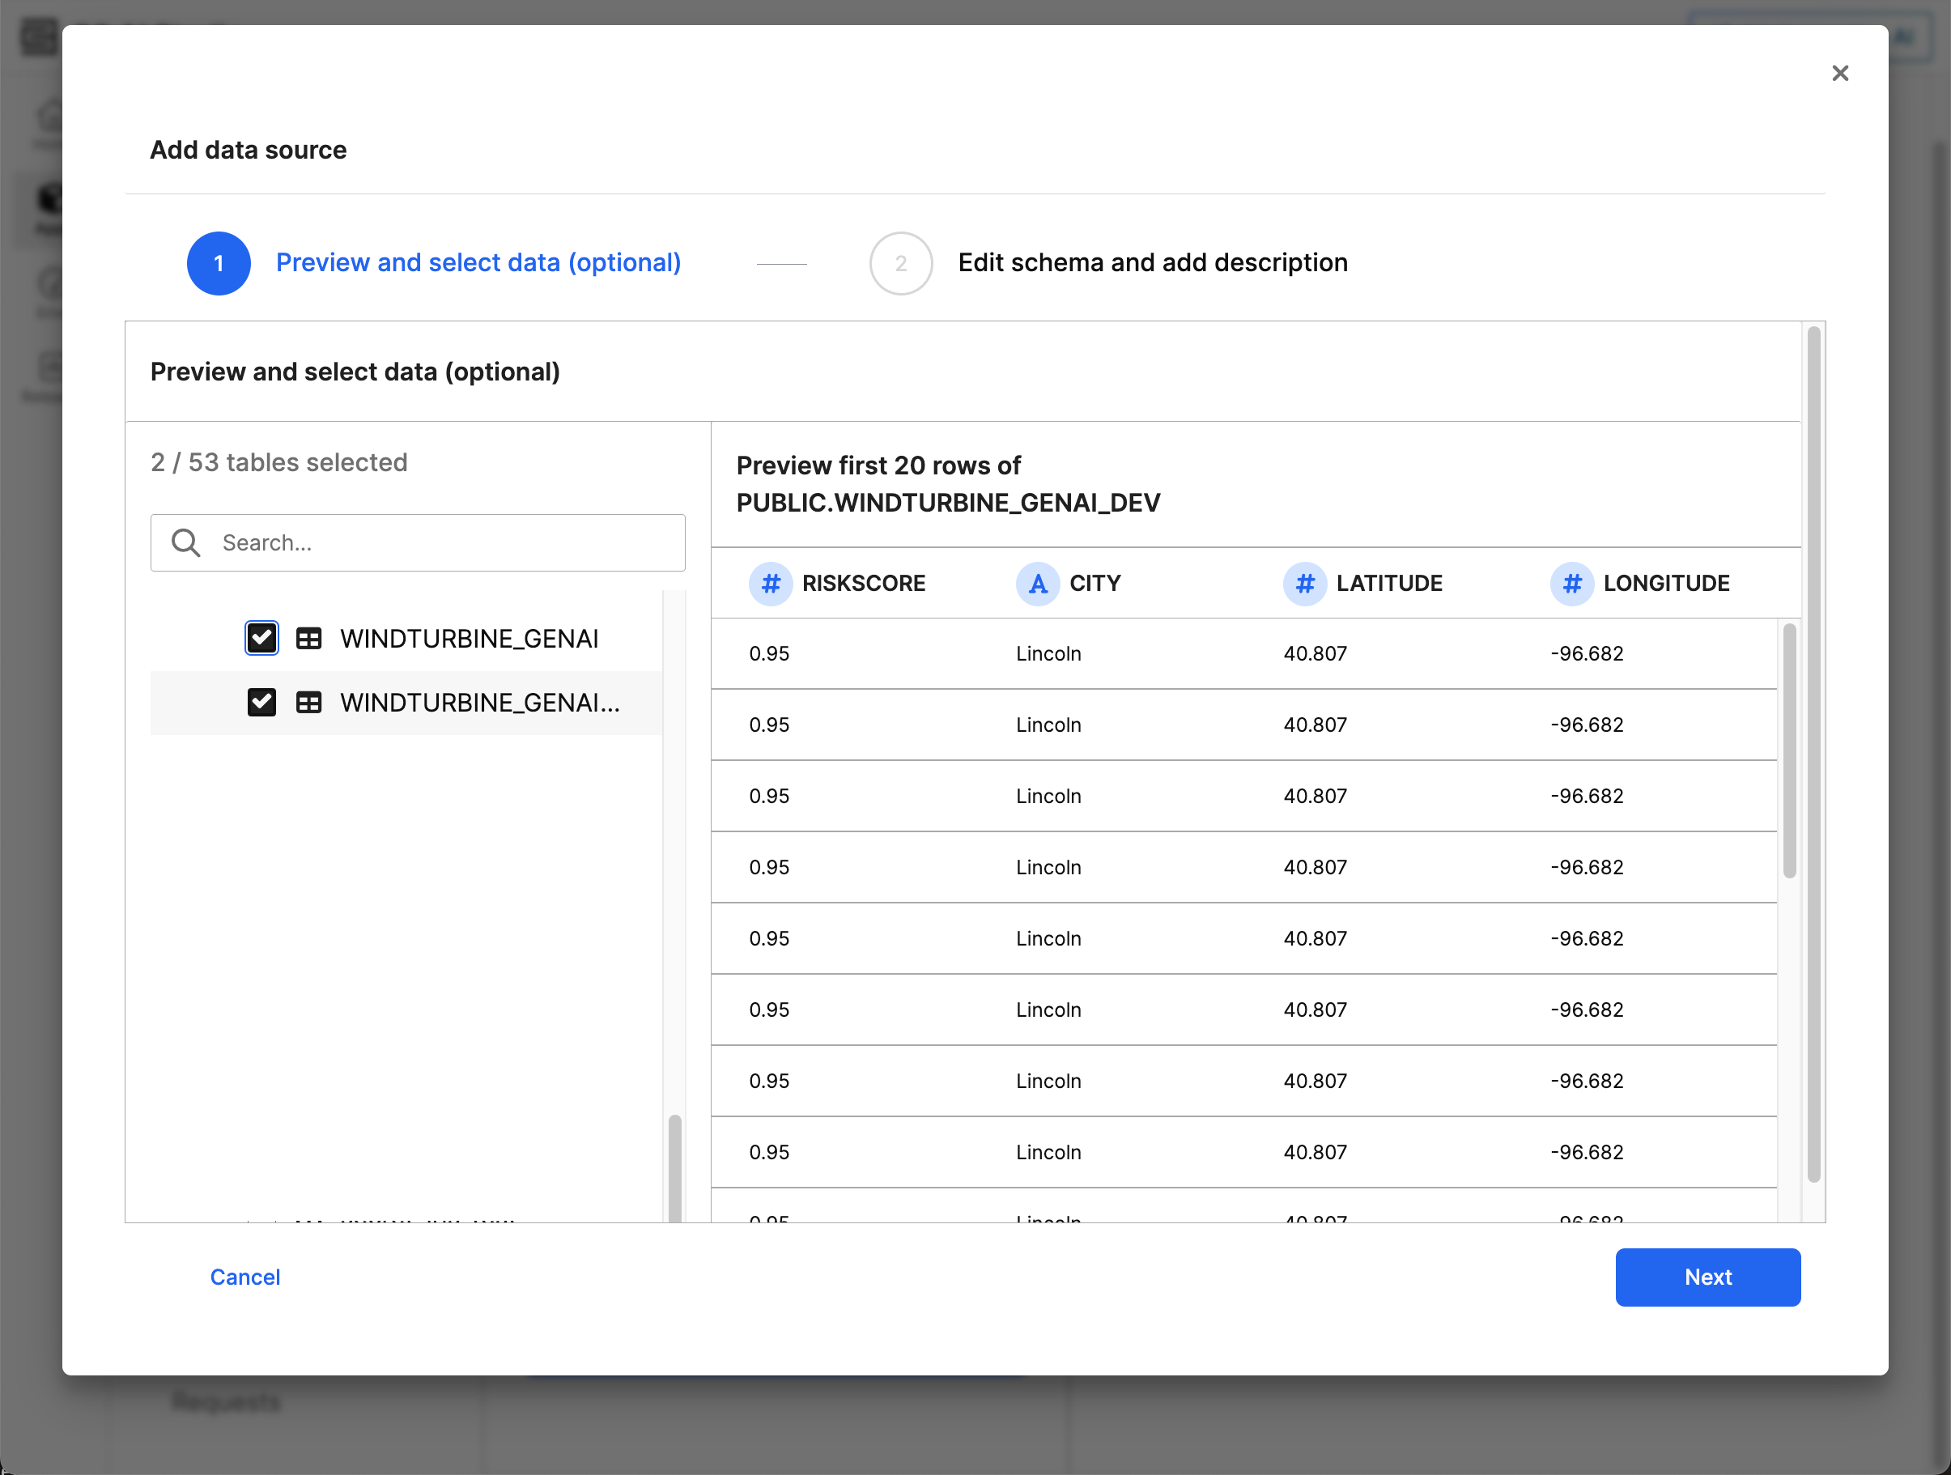This screenshot has height=1475, width=1951.
Task: Go to step 1 Preview and select data
Action: tap(218, 263)
